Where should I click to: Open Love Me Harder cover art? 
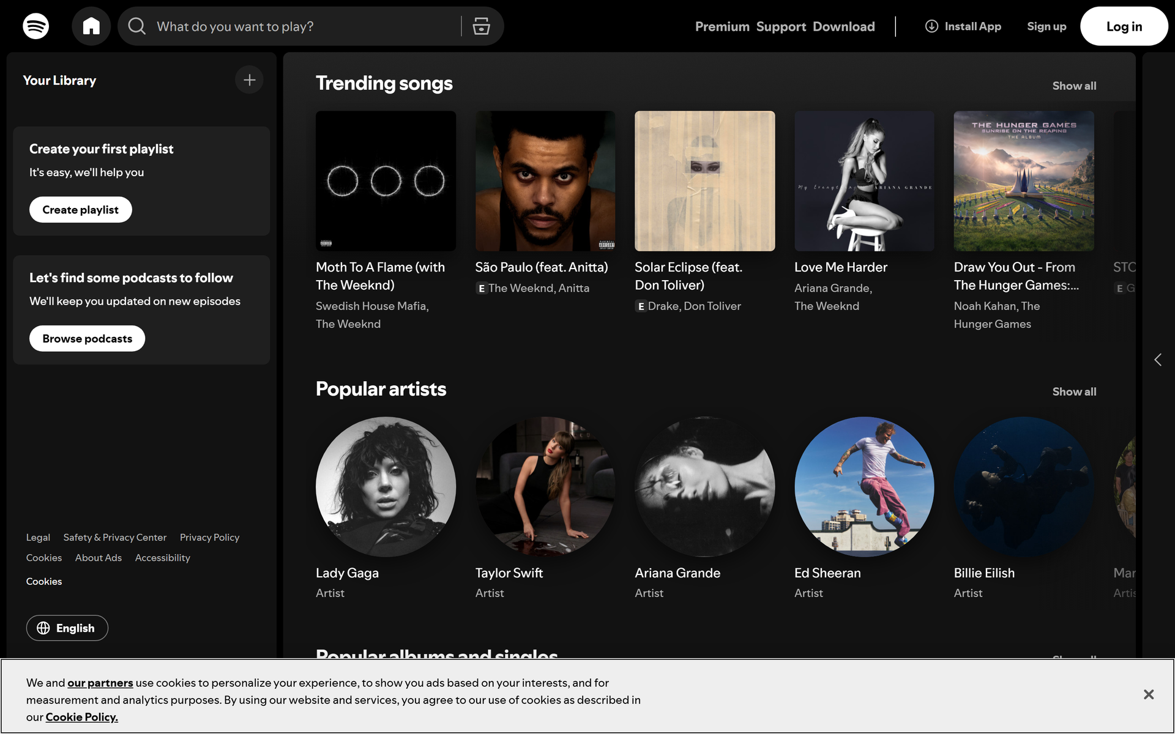click(864, 181)
